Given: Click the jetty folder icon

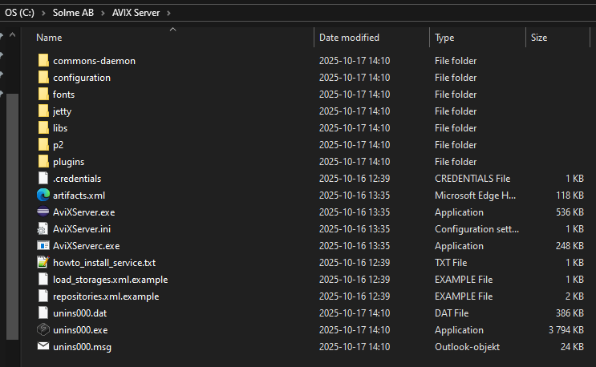Looking at the screenshot, I should point(43,111).
